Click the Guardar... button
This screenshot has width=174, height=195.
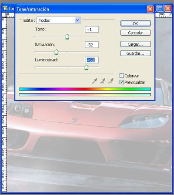136,53
